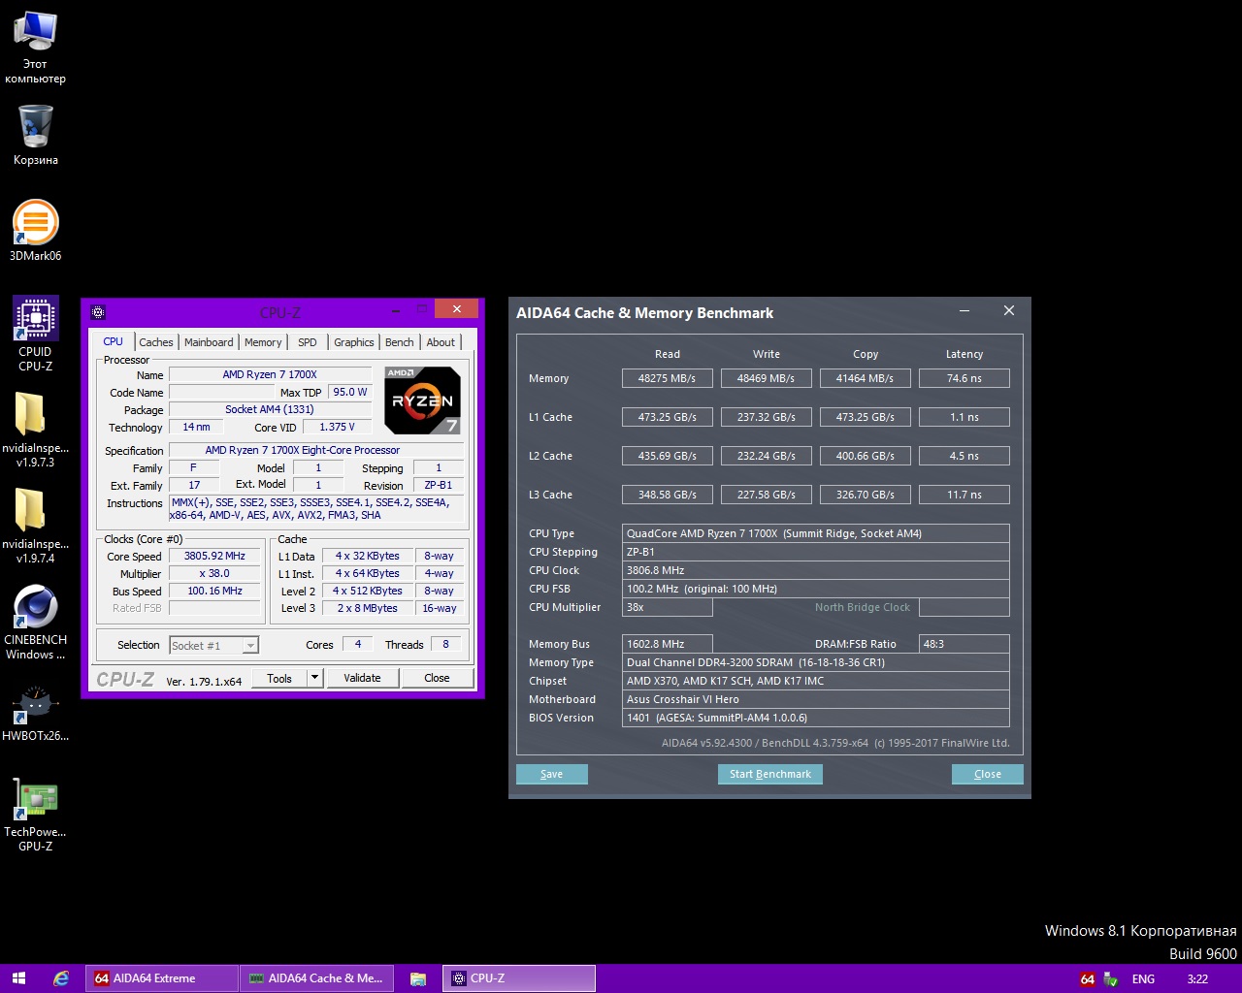This screenshot has height=993, width=1242.
Task: Click the Memory Write value 48469 MB/s
Action: click(767, 378)
